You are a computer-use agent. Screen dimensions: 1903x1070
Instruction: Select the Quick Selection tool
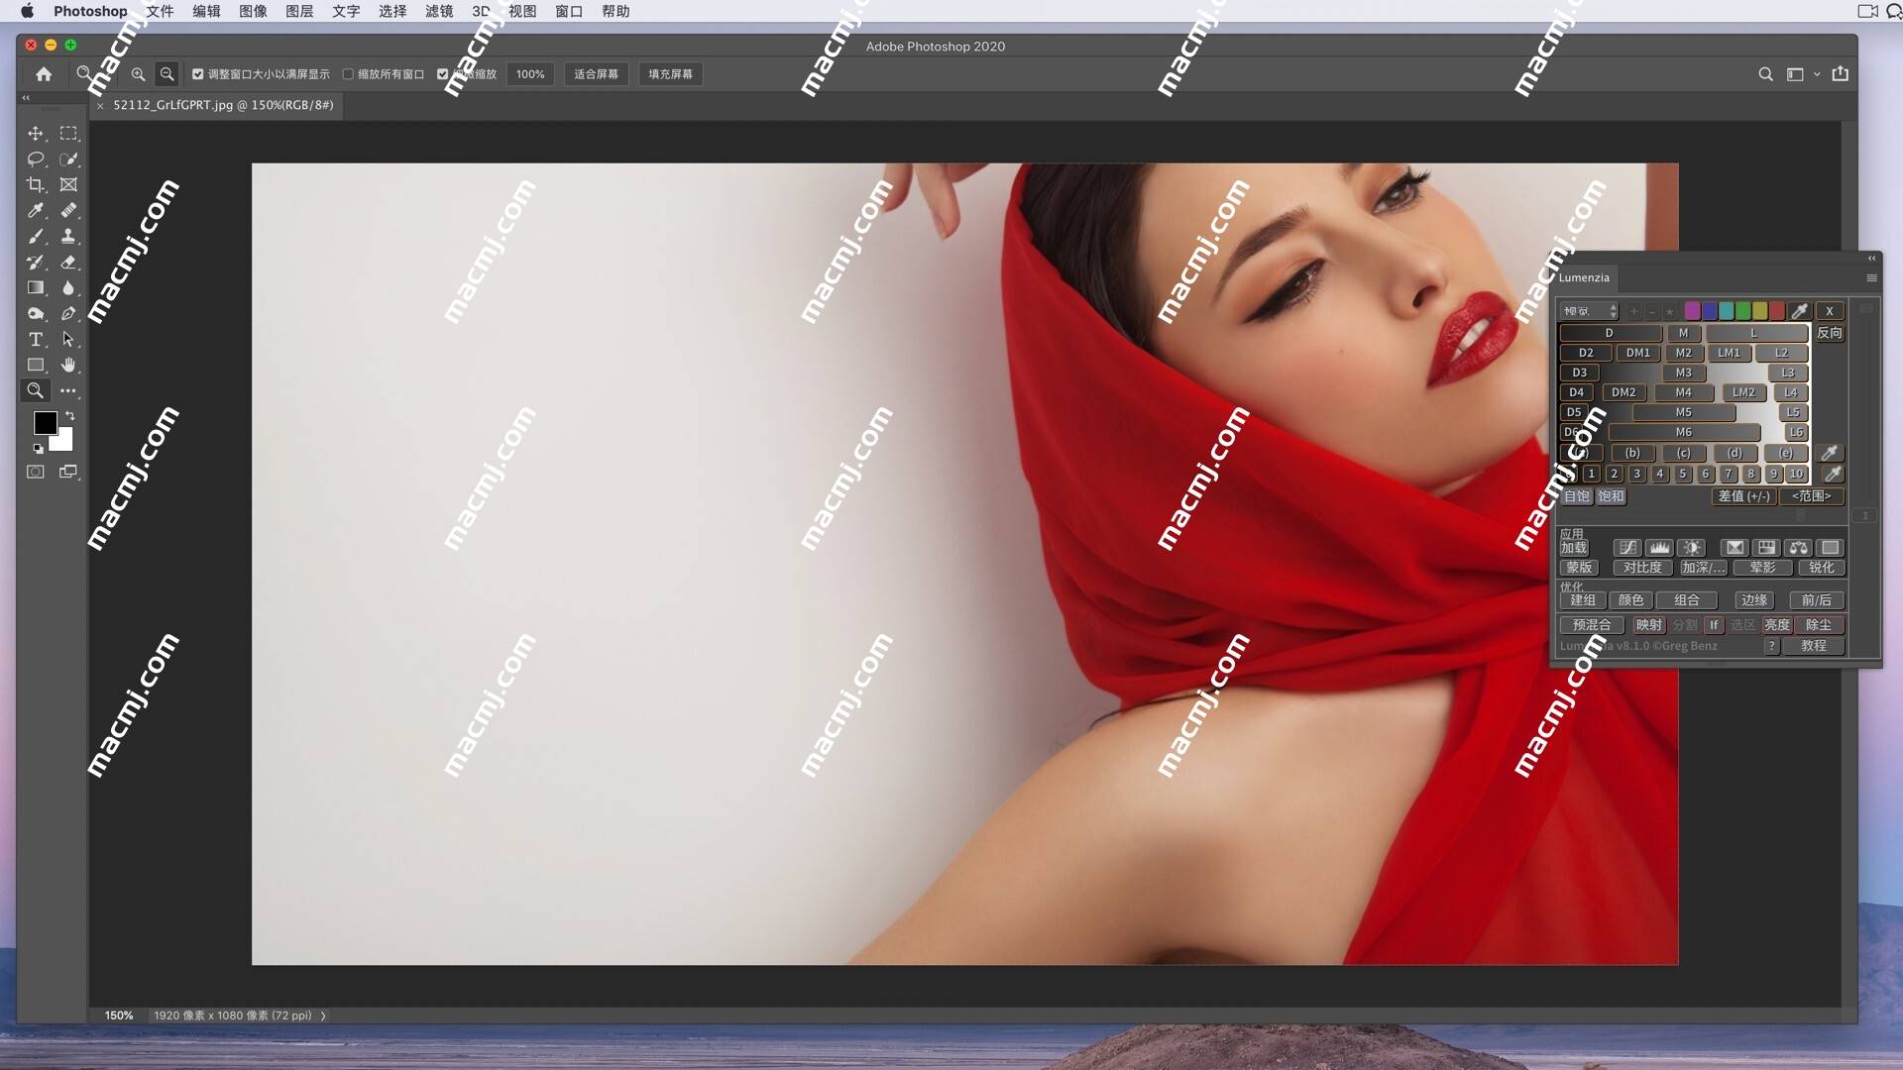68,160
